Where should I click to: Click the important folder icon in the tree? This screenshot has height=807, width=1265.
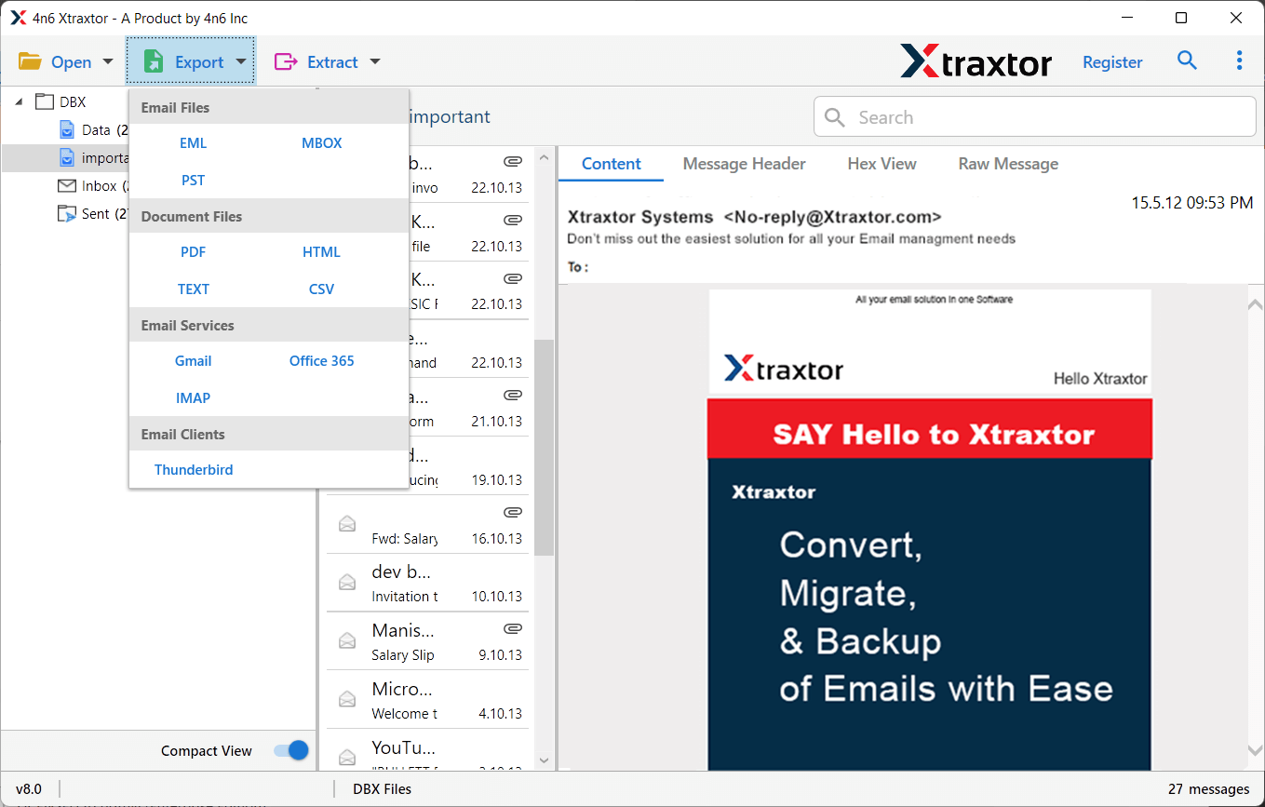pyautogui.click(x=67, y=157)
